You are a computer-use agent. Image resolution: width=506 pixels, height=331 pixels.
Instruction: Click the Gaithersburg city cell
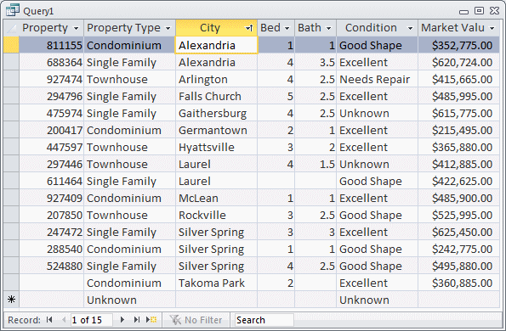[x=216, y=114]
